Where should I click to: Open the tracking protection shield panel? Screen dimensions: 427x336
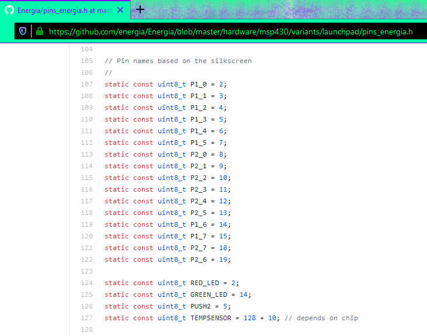[x=23, y=31]
